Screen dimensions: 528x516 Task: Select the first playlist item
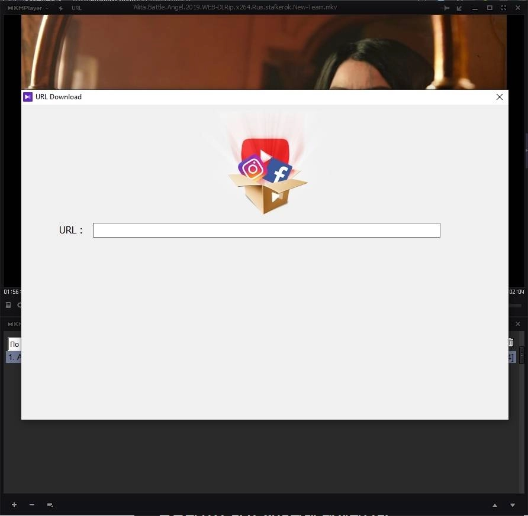(14, 357)
